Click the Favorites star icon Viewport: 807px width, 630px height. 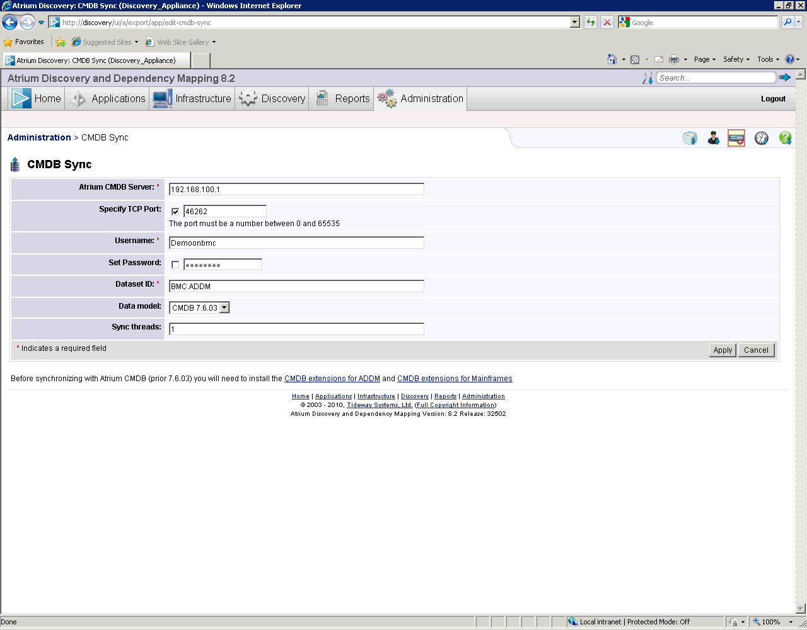coord(8,42)
